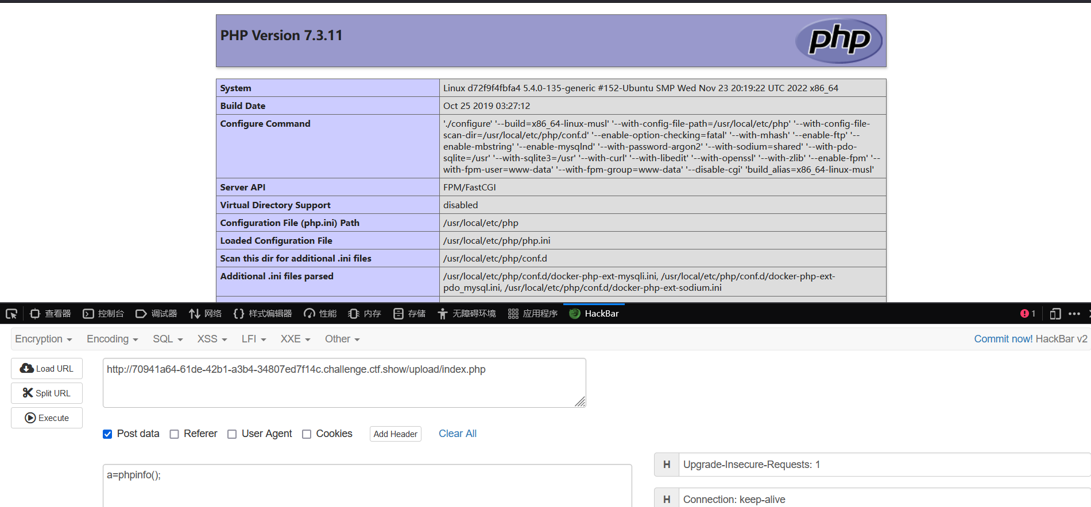Click the HackBar tab icon
The width and height of the screenshot is (1091, 507).
(x=575, y=314)
